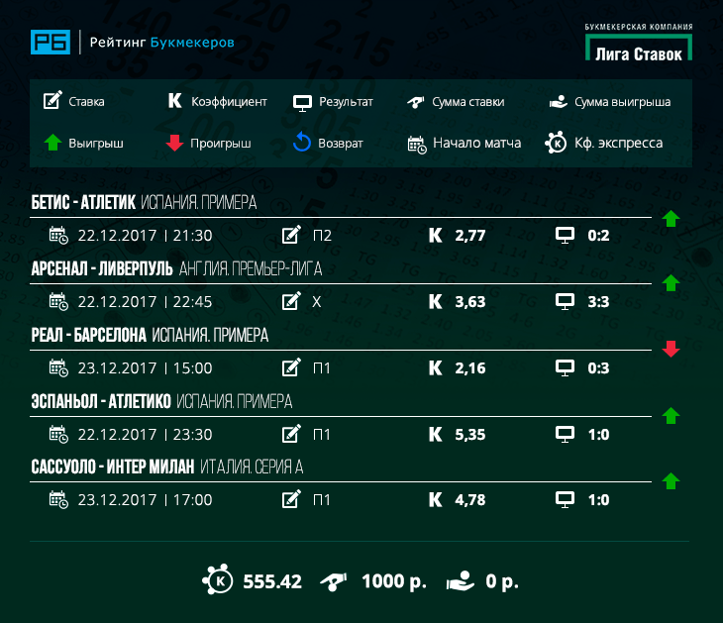The height and width of the screenshot is (623, 723).
Task: Click K icon beside coefficient 2,77
Action: 435,235
